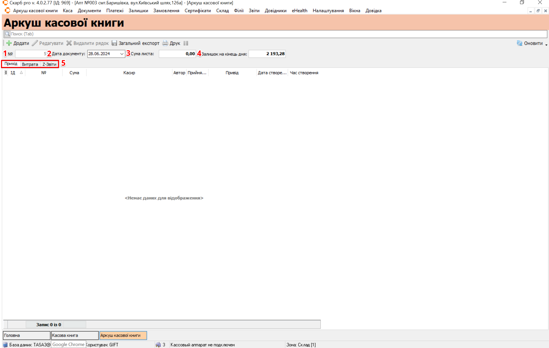Switch to the Витрата tab
This screenshot has height=348, width=549.
(x=30, y=64)
